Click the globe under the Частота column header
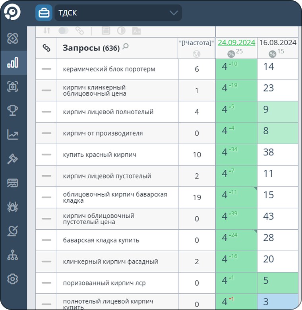 [x=197, y=54]
